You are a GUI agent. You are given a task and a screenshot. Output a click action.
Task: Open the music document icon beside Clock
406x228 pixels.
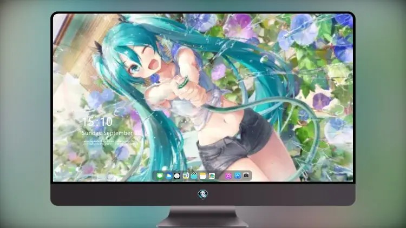(186, 176)
